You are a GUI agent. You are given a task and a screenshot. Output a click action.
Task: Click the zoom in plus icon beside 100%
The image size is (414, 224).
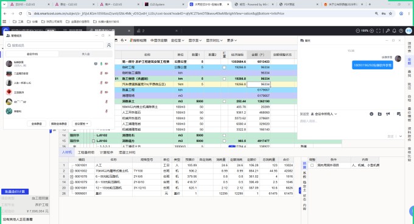(x=371, y=31)
